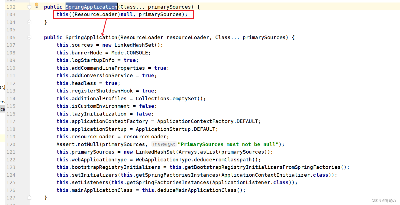Click LinkedHashSet() on line 107
This screenshot has height=205, width=400.
click(137, 45)
